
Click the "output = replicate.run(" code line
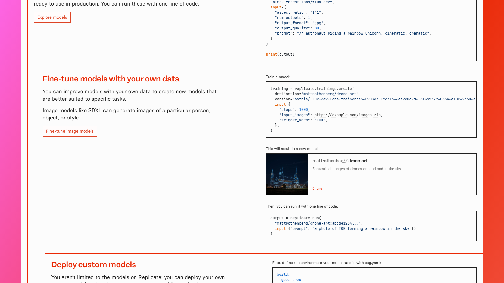click(296, 218)
